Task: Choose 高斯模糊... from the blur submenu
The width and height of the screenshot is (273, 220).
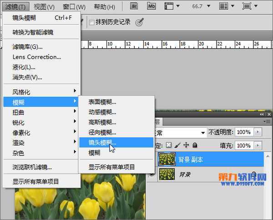Action: click(x=102, y=122)
